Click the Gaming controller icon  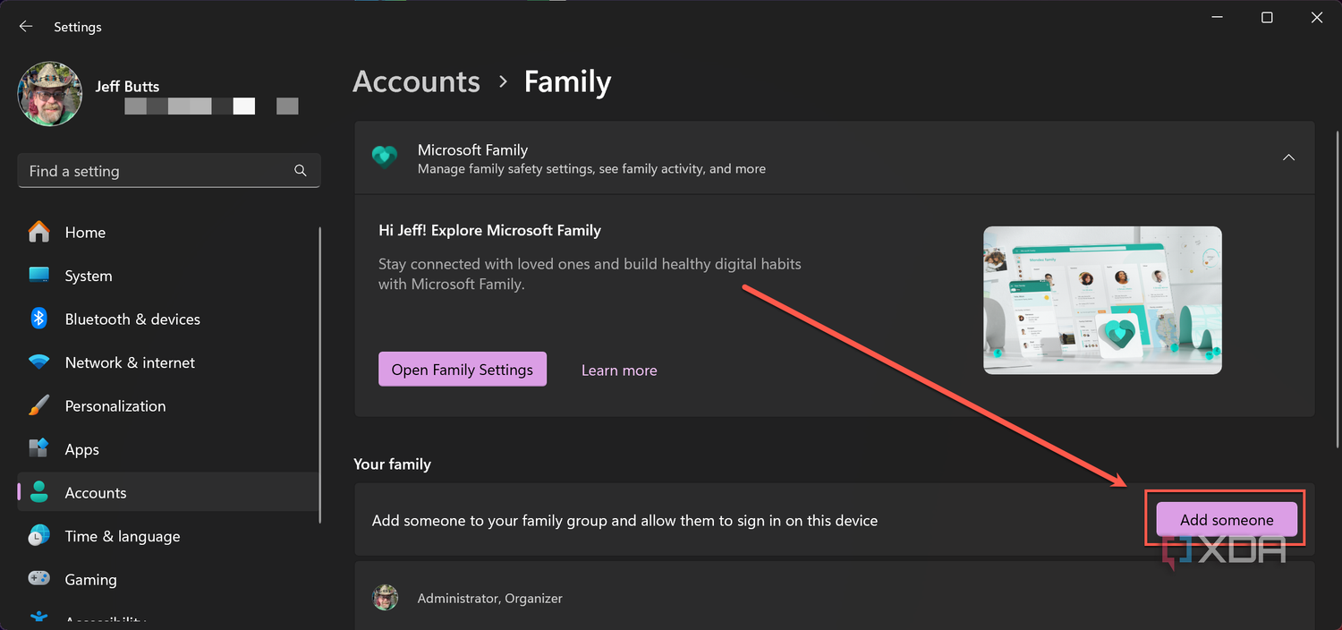(x=39, y=579)
